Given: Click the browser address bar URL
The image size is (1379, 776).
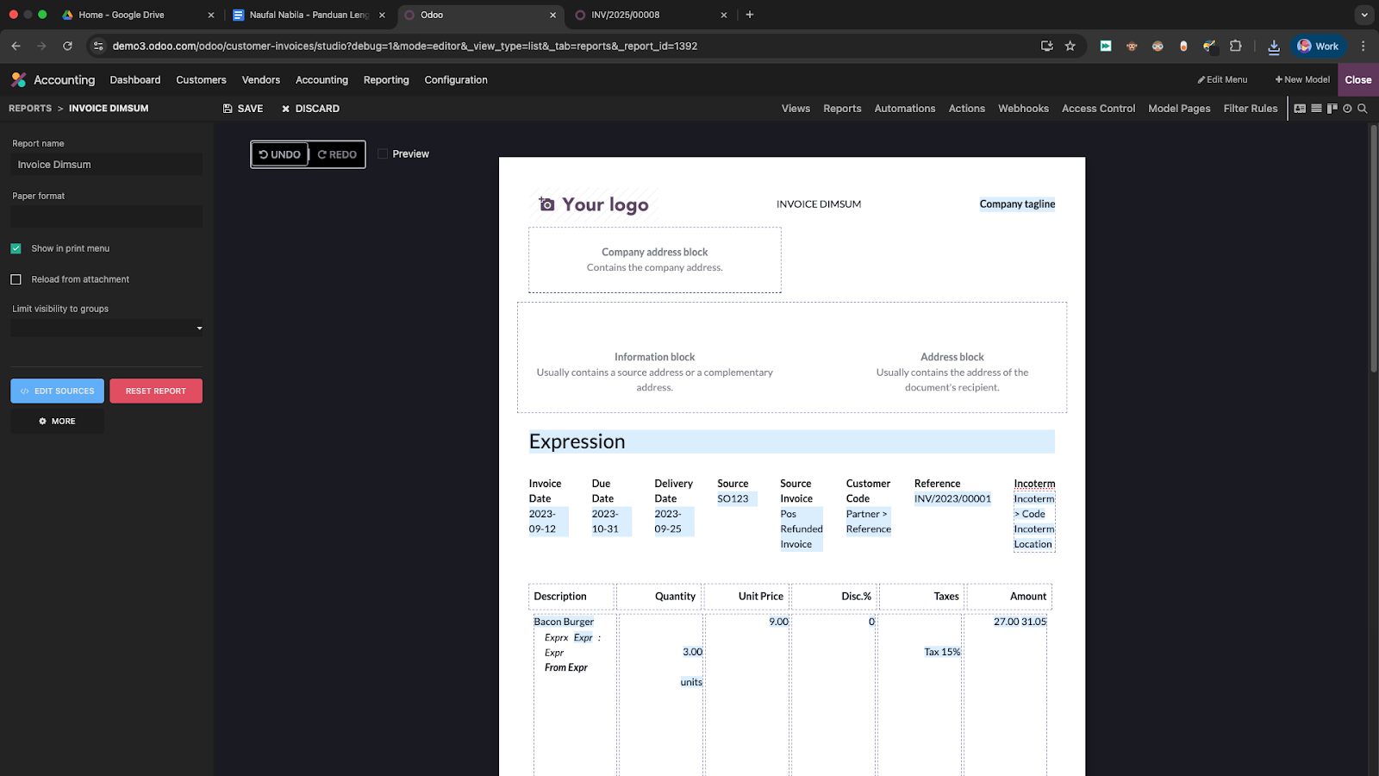Looking at the screenshot, I should coord(405,46).
